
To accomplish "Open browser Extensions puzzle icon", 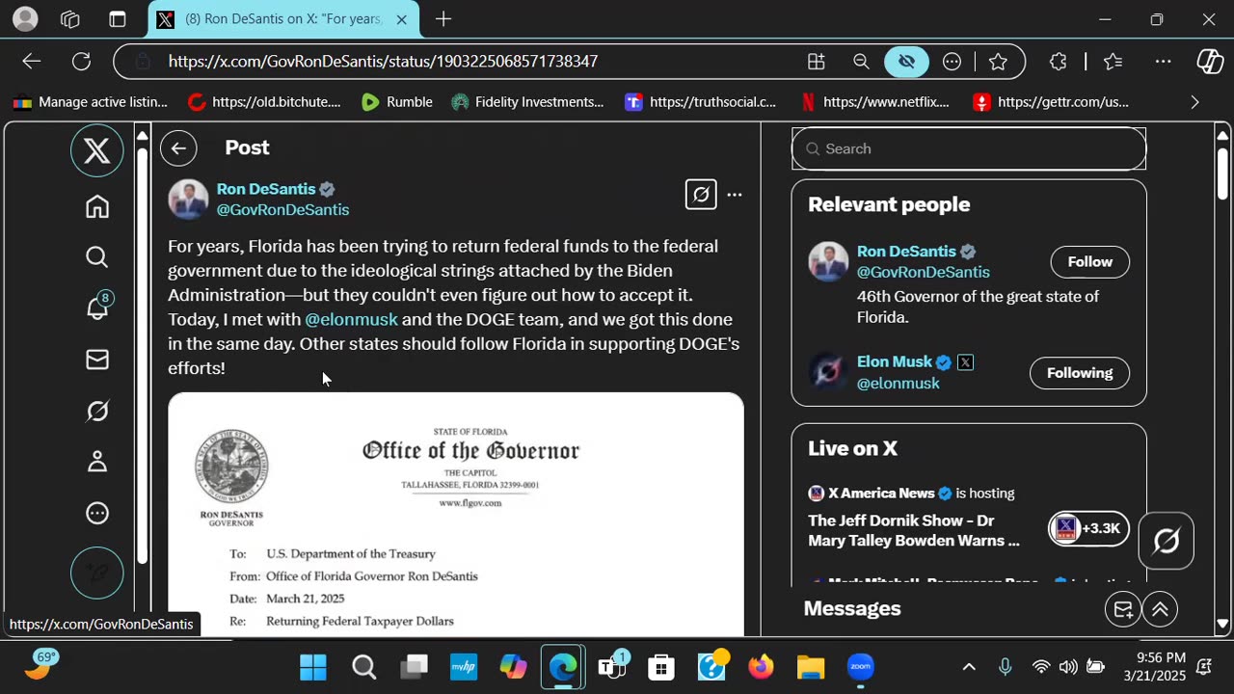I will [1058, 62].
